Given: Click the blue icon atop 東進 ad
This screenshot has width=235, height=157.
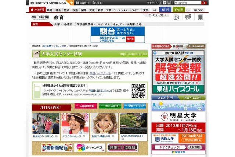Looking at the screenshot, I should click(155, 53).
